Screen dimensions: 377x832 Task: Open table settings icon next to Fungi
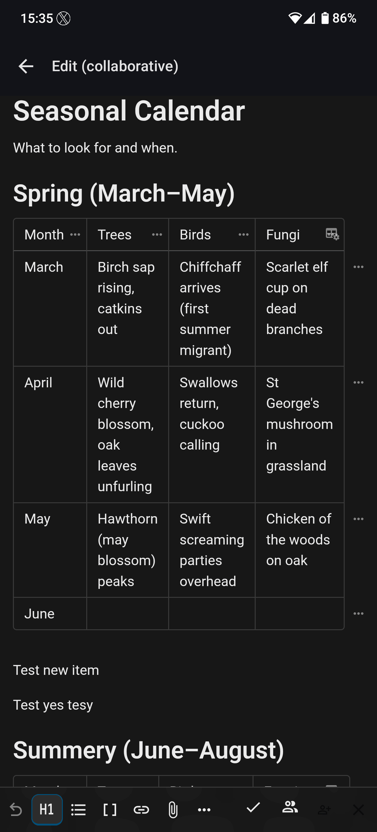[332, 234]
